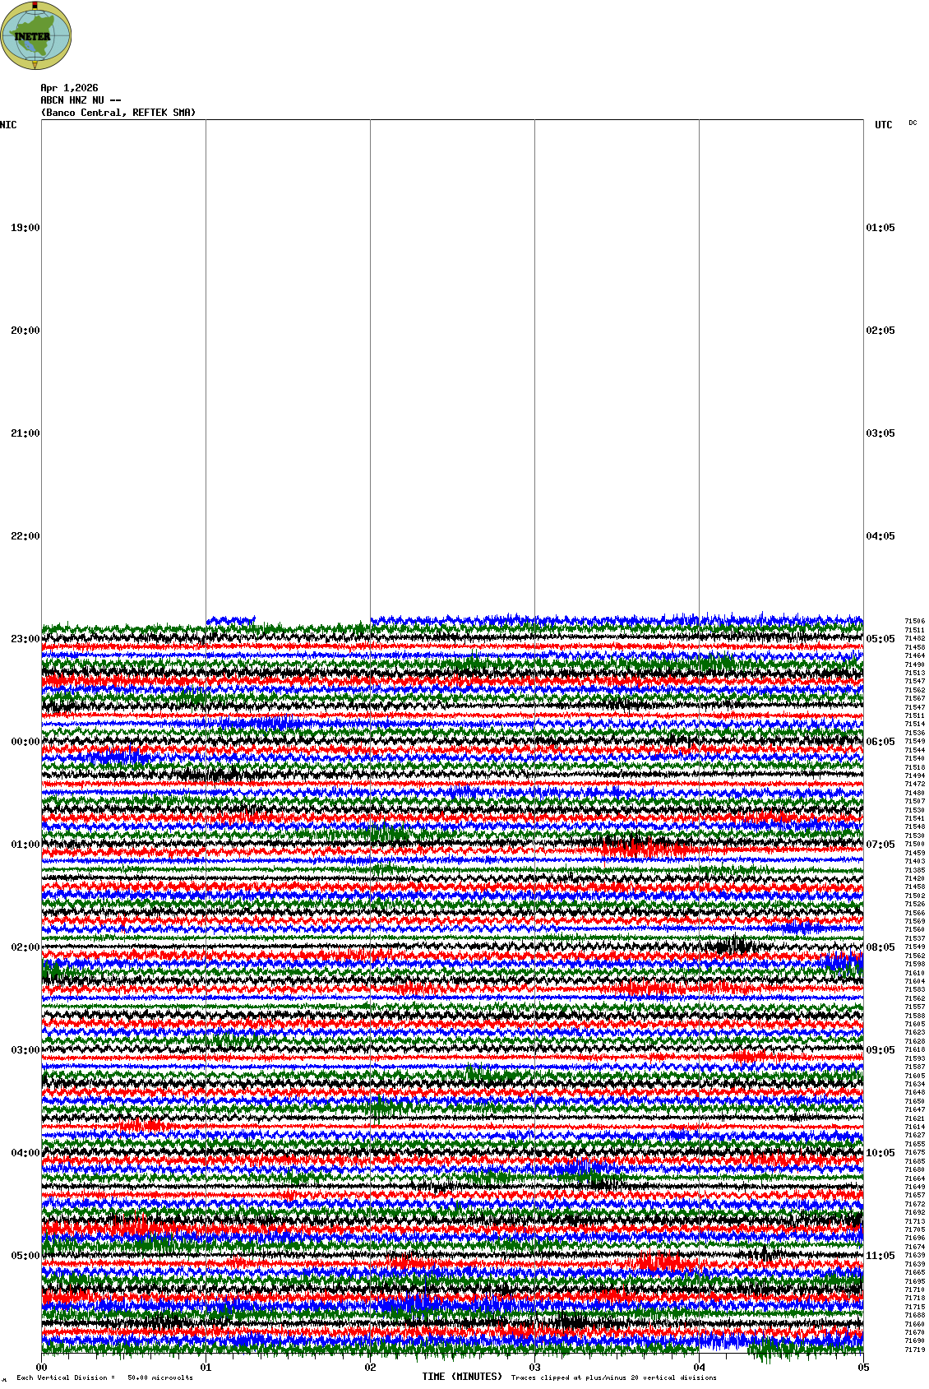
Task: Click the 02:00 NIC time label
Action: (25, 947)
